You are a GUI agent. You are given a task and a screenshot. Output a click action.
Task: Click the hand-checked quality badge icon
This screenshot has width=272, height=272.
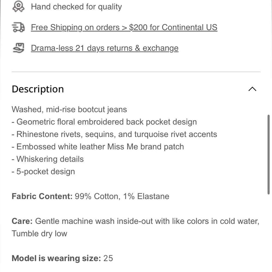click(x=18, y=7)
